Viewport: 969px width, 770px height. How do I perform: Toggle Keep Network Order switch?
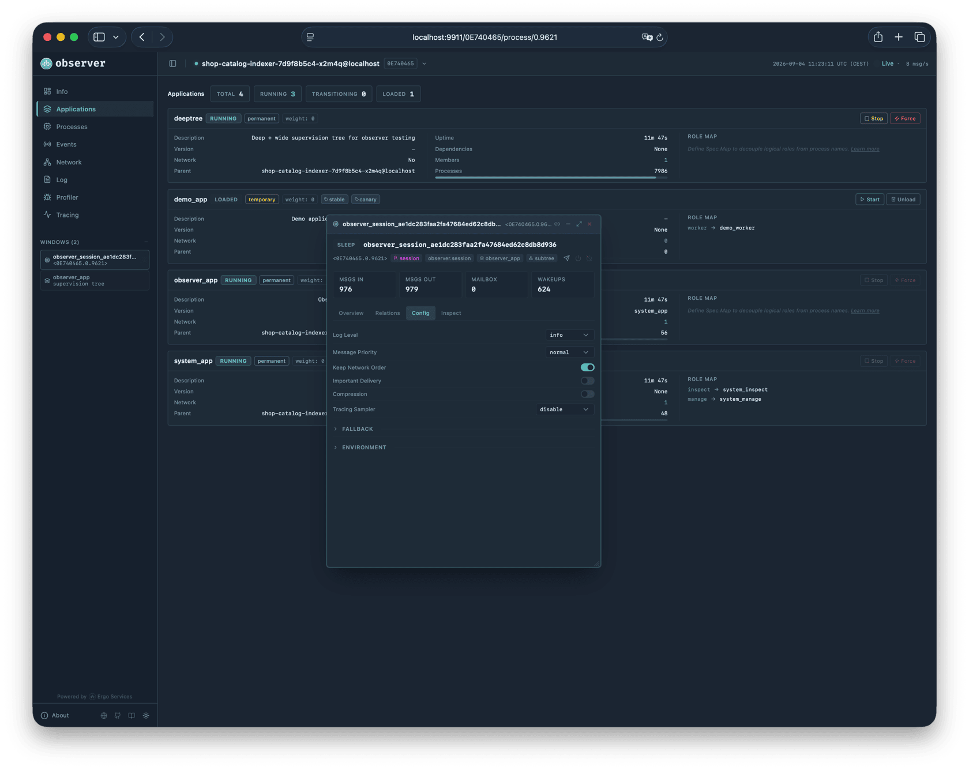[x=587, y=367]
